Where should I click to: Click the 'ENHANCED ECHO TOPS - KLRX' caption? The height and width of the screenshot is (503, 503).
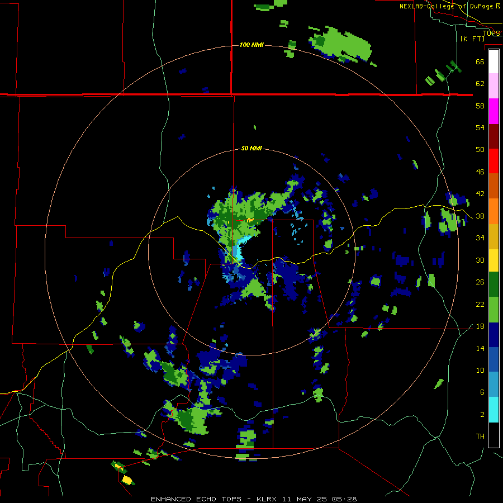[x=213, y=499]
